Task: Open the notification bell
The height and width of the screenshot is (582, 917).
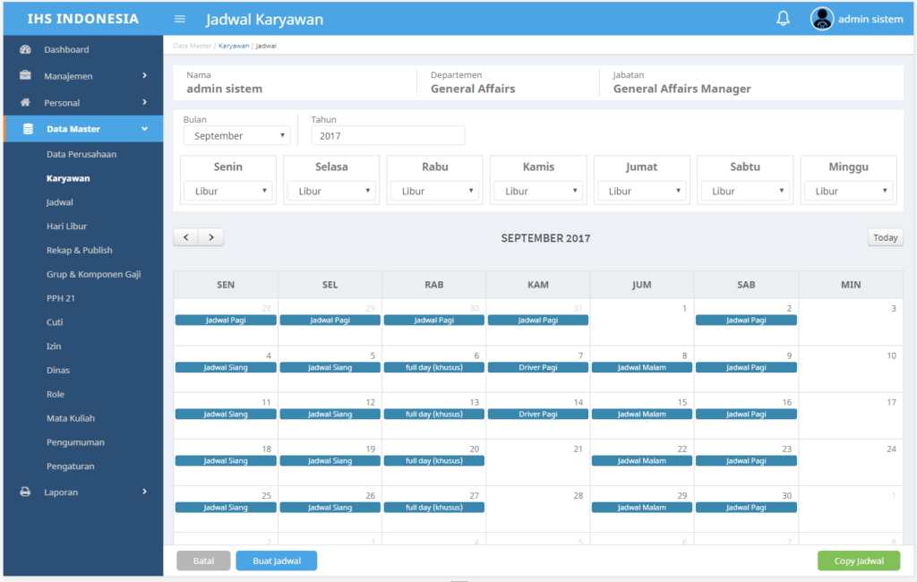Action: (784, 18)
